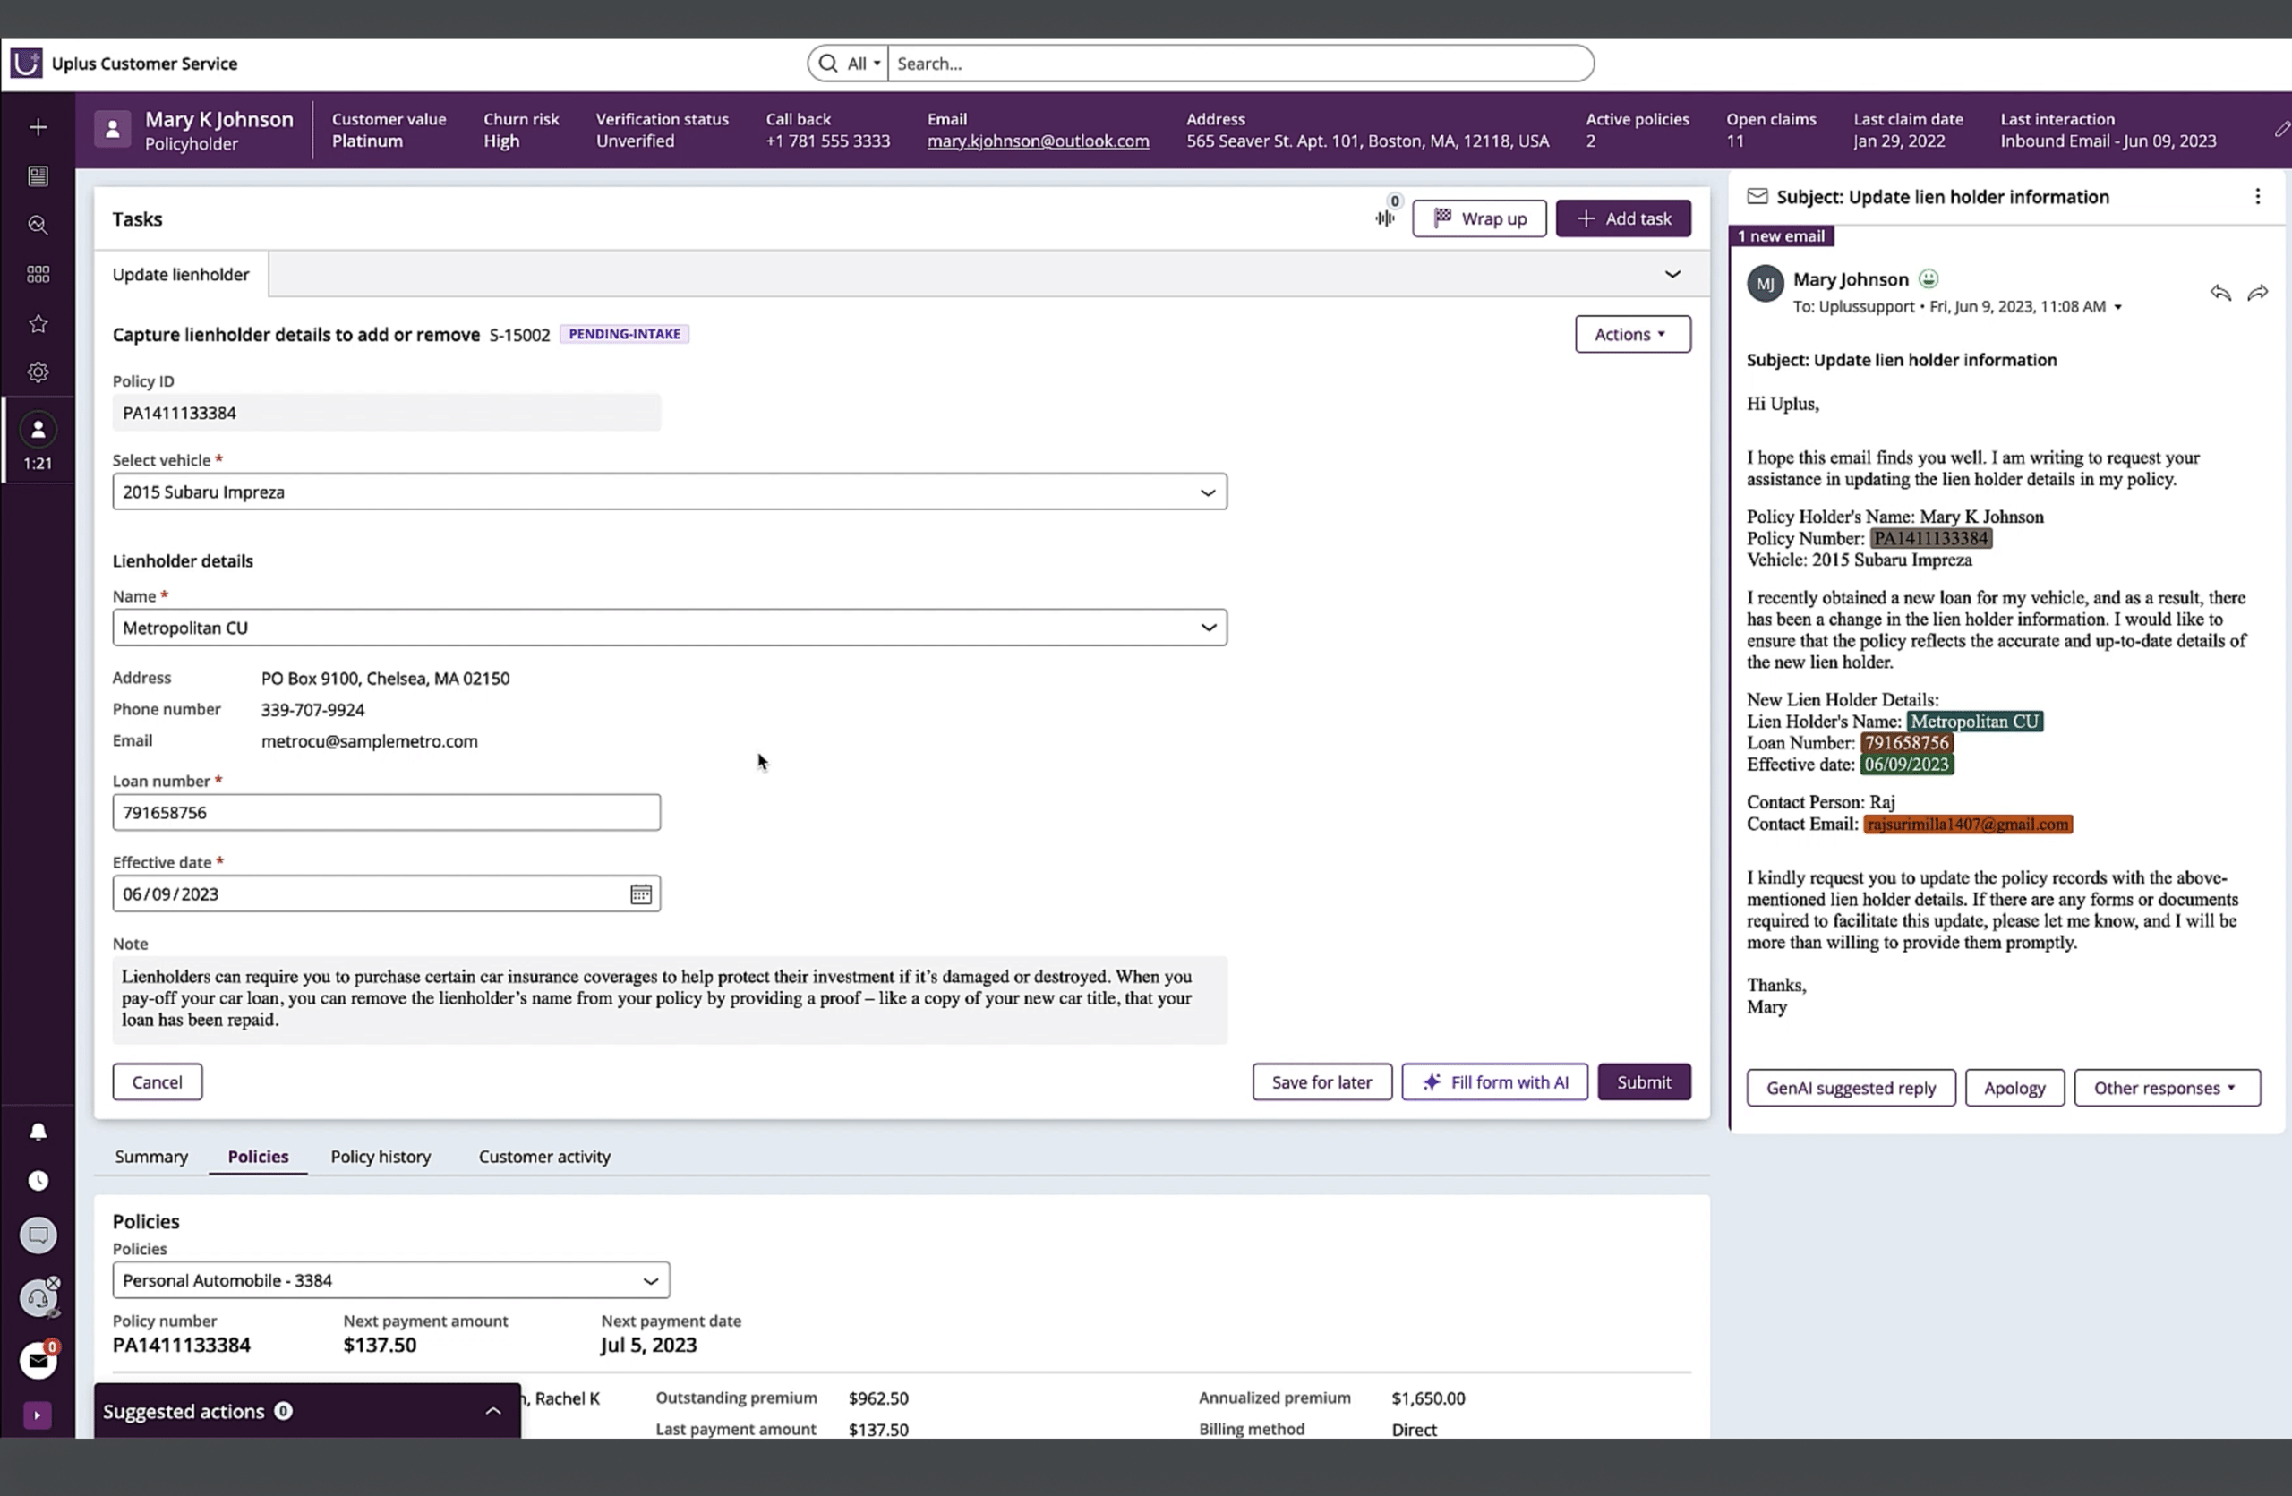Click the mary.kjohnson@outlook.com email link
This screenshot has width=2292, height=1496.
click(x=1037, y=141)
